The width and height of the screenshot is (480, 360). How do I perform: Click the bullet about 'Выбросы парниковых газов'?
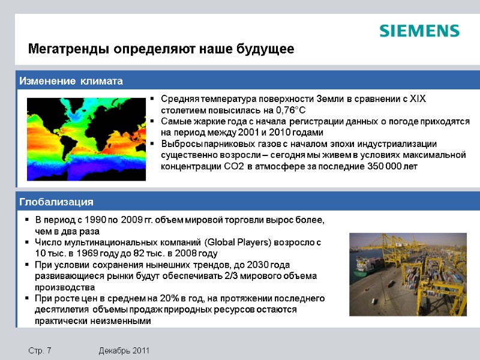click(313, 155)
